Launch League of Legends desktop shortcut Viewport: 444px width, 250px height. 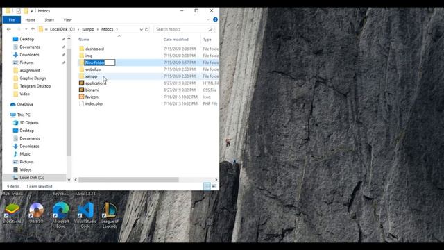pos(110,215)
